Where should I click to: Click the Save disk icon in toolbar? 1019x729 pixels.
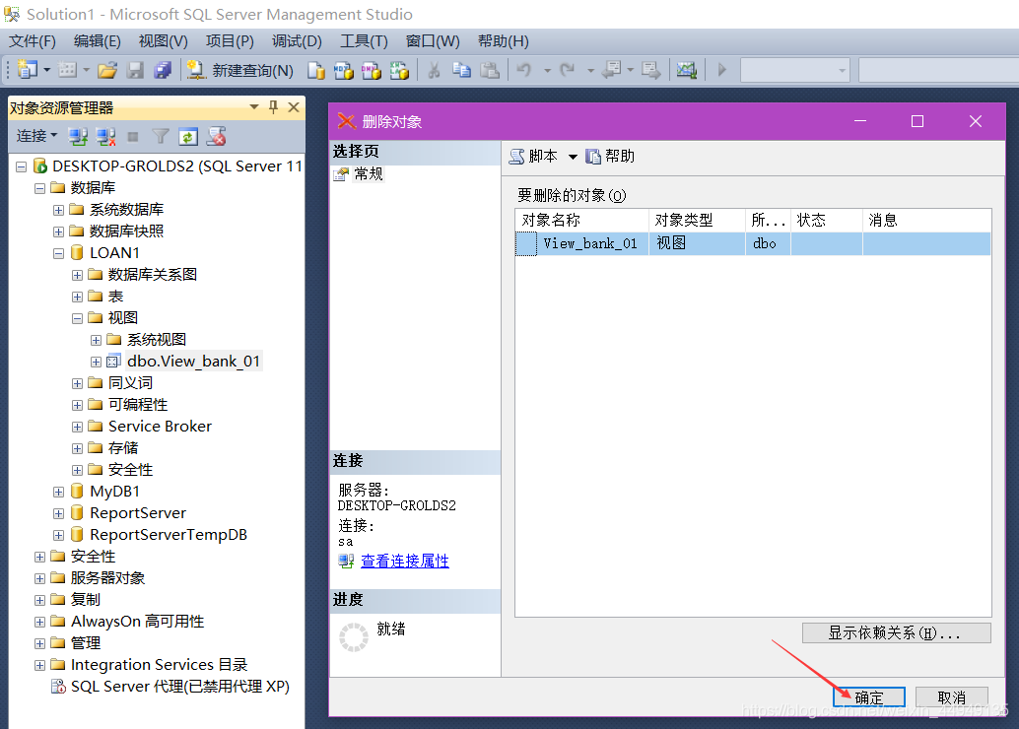click(x=135, y=70)
